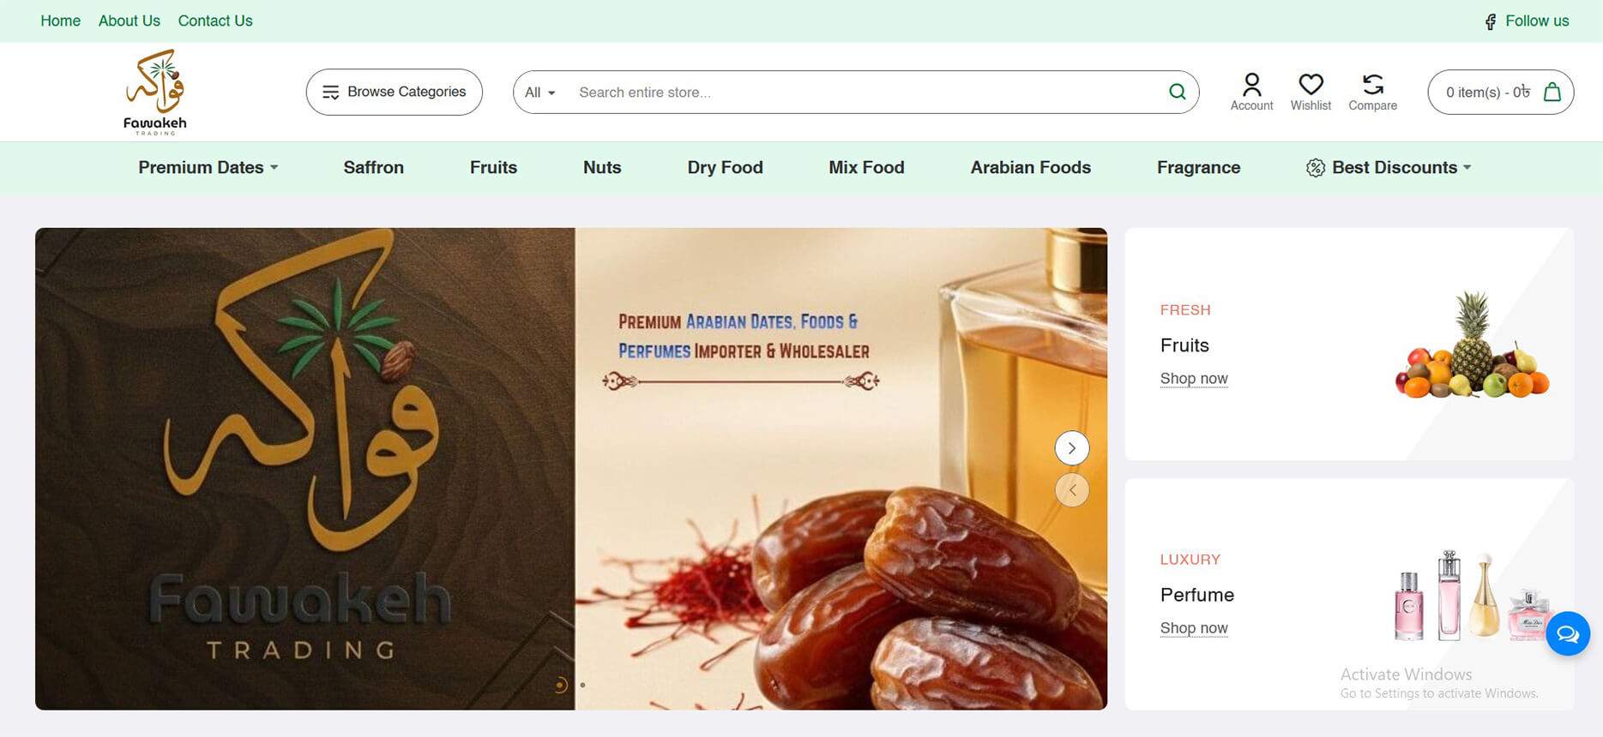Open the shopping bag cart icon
Image resolution: width=1603 pixels, height=737 pixels.
1552,92
